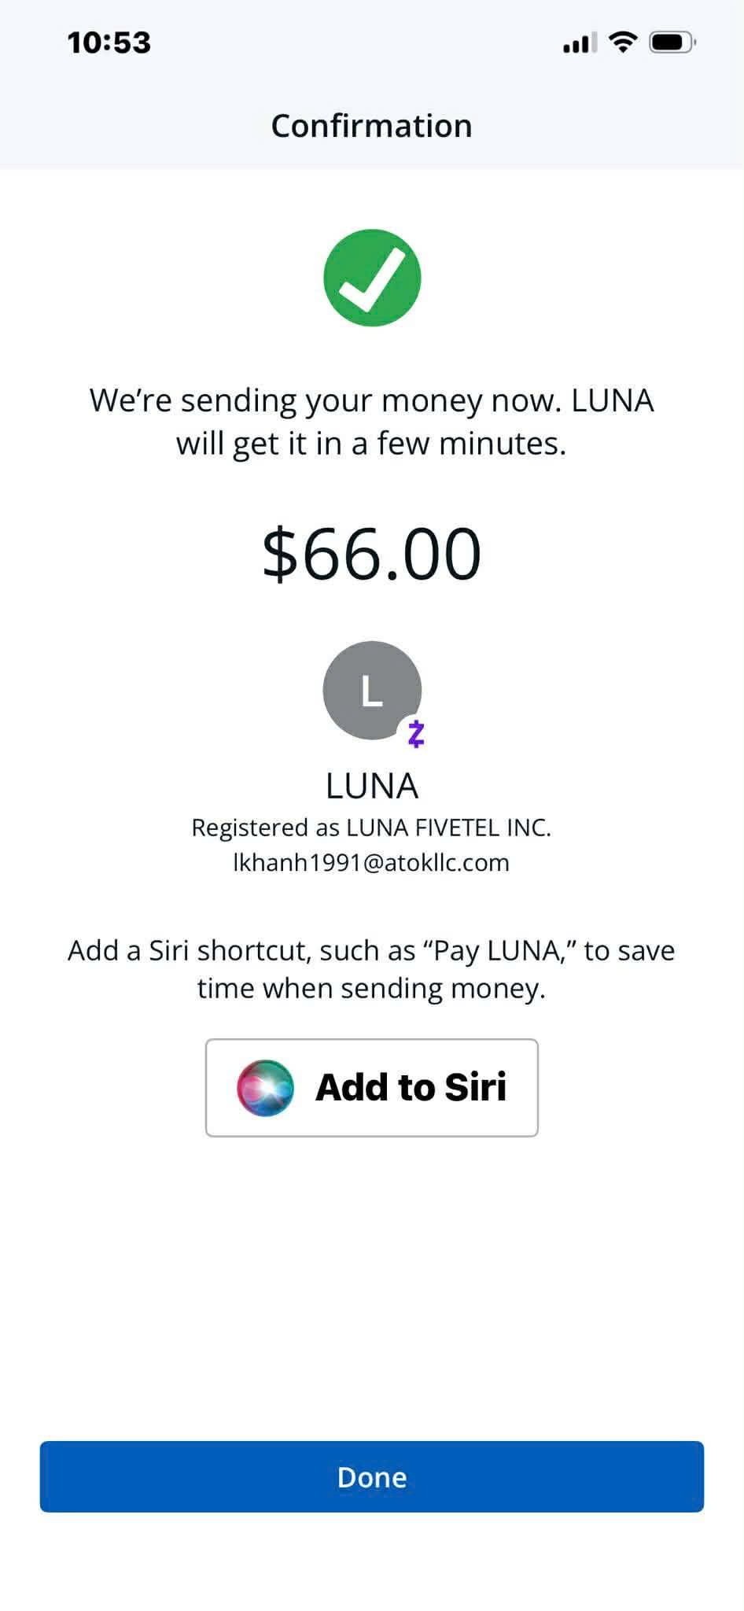Tap the will get it in a few minutes line
Image resolution: width=744 pixels, height=1611 pixels.
[x=371, y=444]
